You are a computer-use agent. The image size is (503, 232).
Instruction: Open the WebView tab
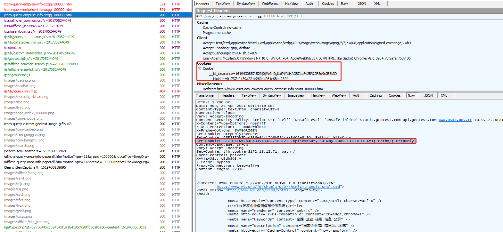tap(339, 95)
